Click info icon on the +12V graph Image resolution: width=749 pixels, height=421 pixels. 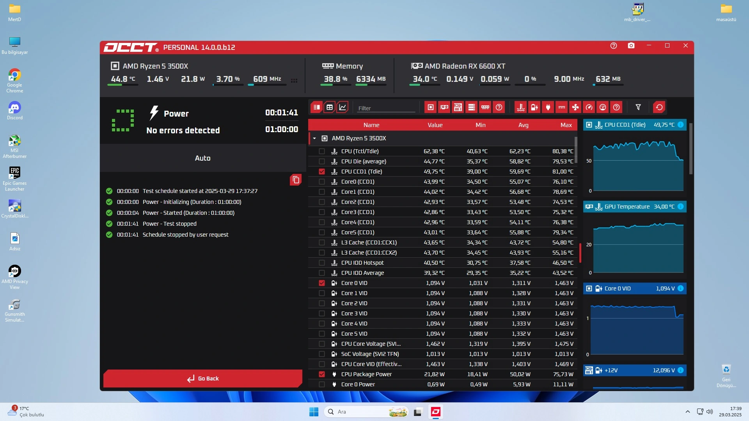pos(681,370)
